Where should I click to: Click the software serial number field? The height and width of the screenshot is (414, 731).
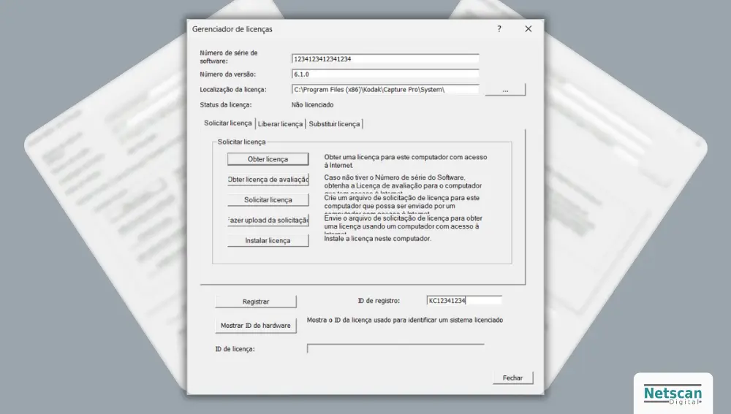[385, 59]
